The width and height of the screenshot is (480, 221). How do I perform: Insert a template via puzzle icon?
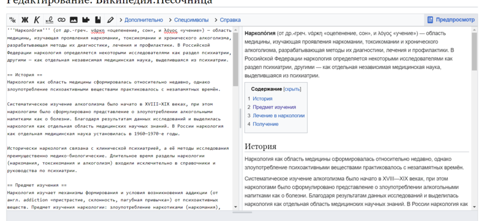[86, 20]
